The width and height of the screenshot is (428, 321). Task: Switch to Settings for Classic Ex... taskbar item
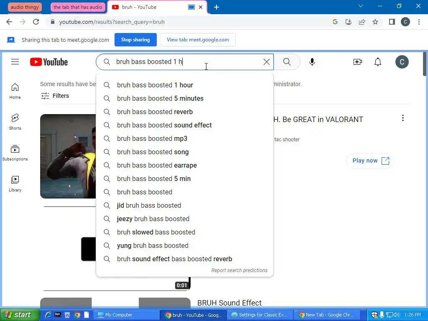(x=260, y=315)
